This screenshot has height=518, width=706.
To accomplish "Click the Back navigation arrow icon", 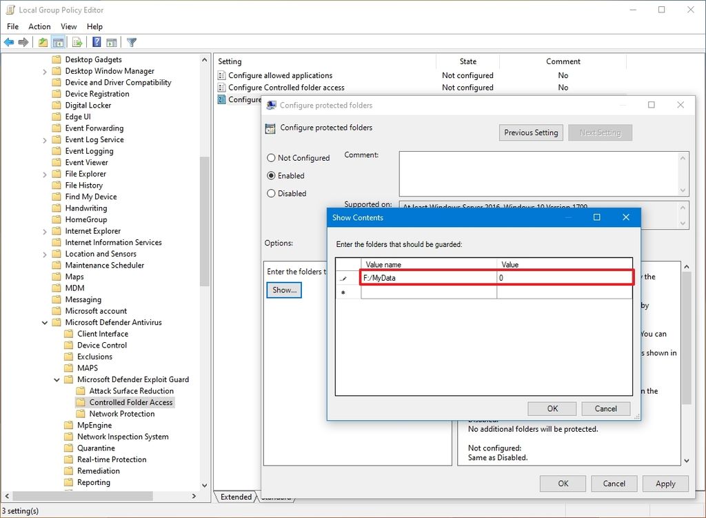I will 9,42.
